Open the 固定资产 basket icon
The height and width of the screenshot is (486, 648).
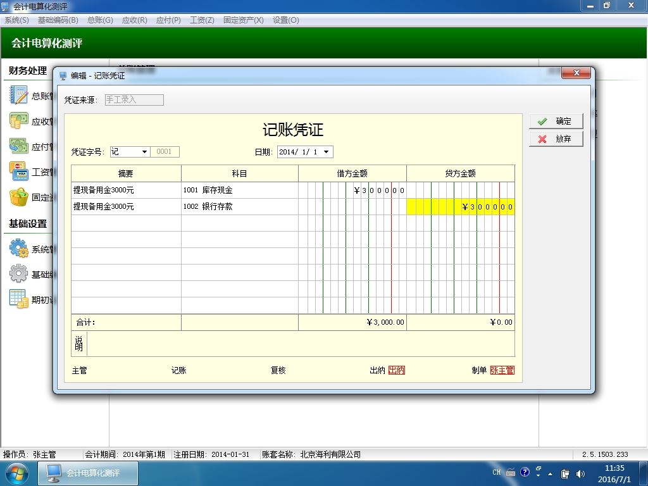click(x=19, y=197)
